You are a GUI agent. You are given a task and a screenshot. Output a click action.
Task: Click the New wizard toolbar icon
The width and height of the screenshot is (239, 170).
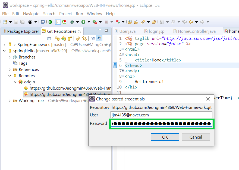click(x=5, y=22)
